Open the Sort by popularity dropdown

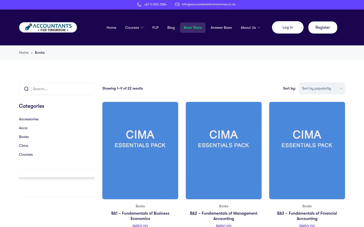[x=322, y=88]
